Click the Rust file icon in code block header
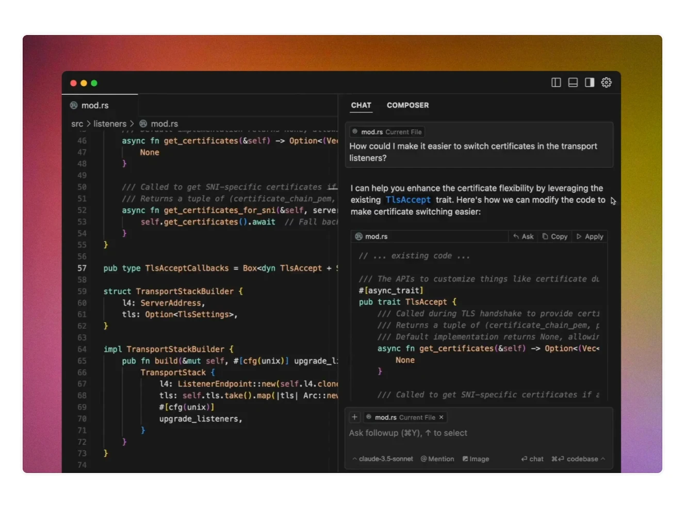685x508 pixels. [358, 236]
